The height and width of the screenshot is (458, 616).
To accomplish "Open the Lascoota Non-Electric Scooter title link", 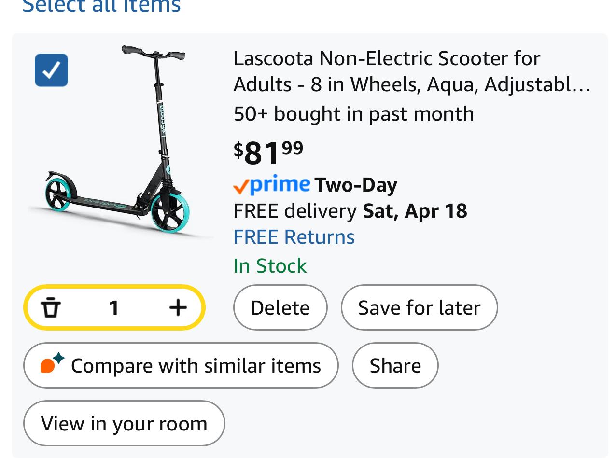I will tap(411, 71).
